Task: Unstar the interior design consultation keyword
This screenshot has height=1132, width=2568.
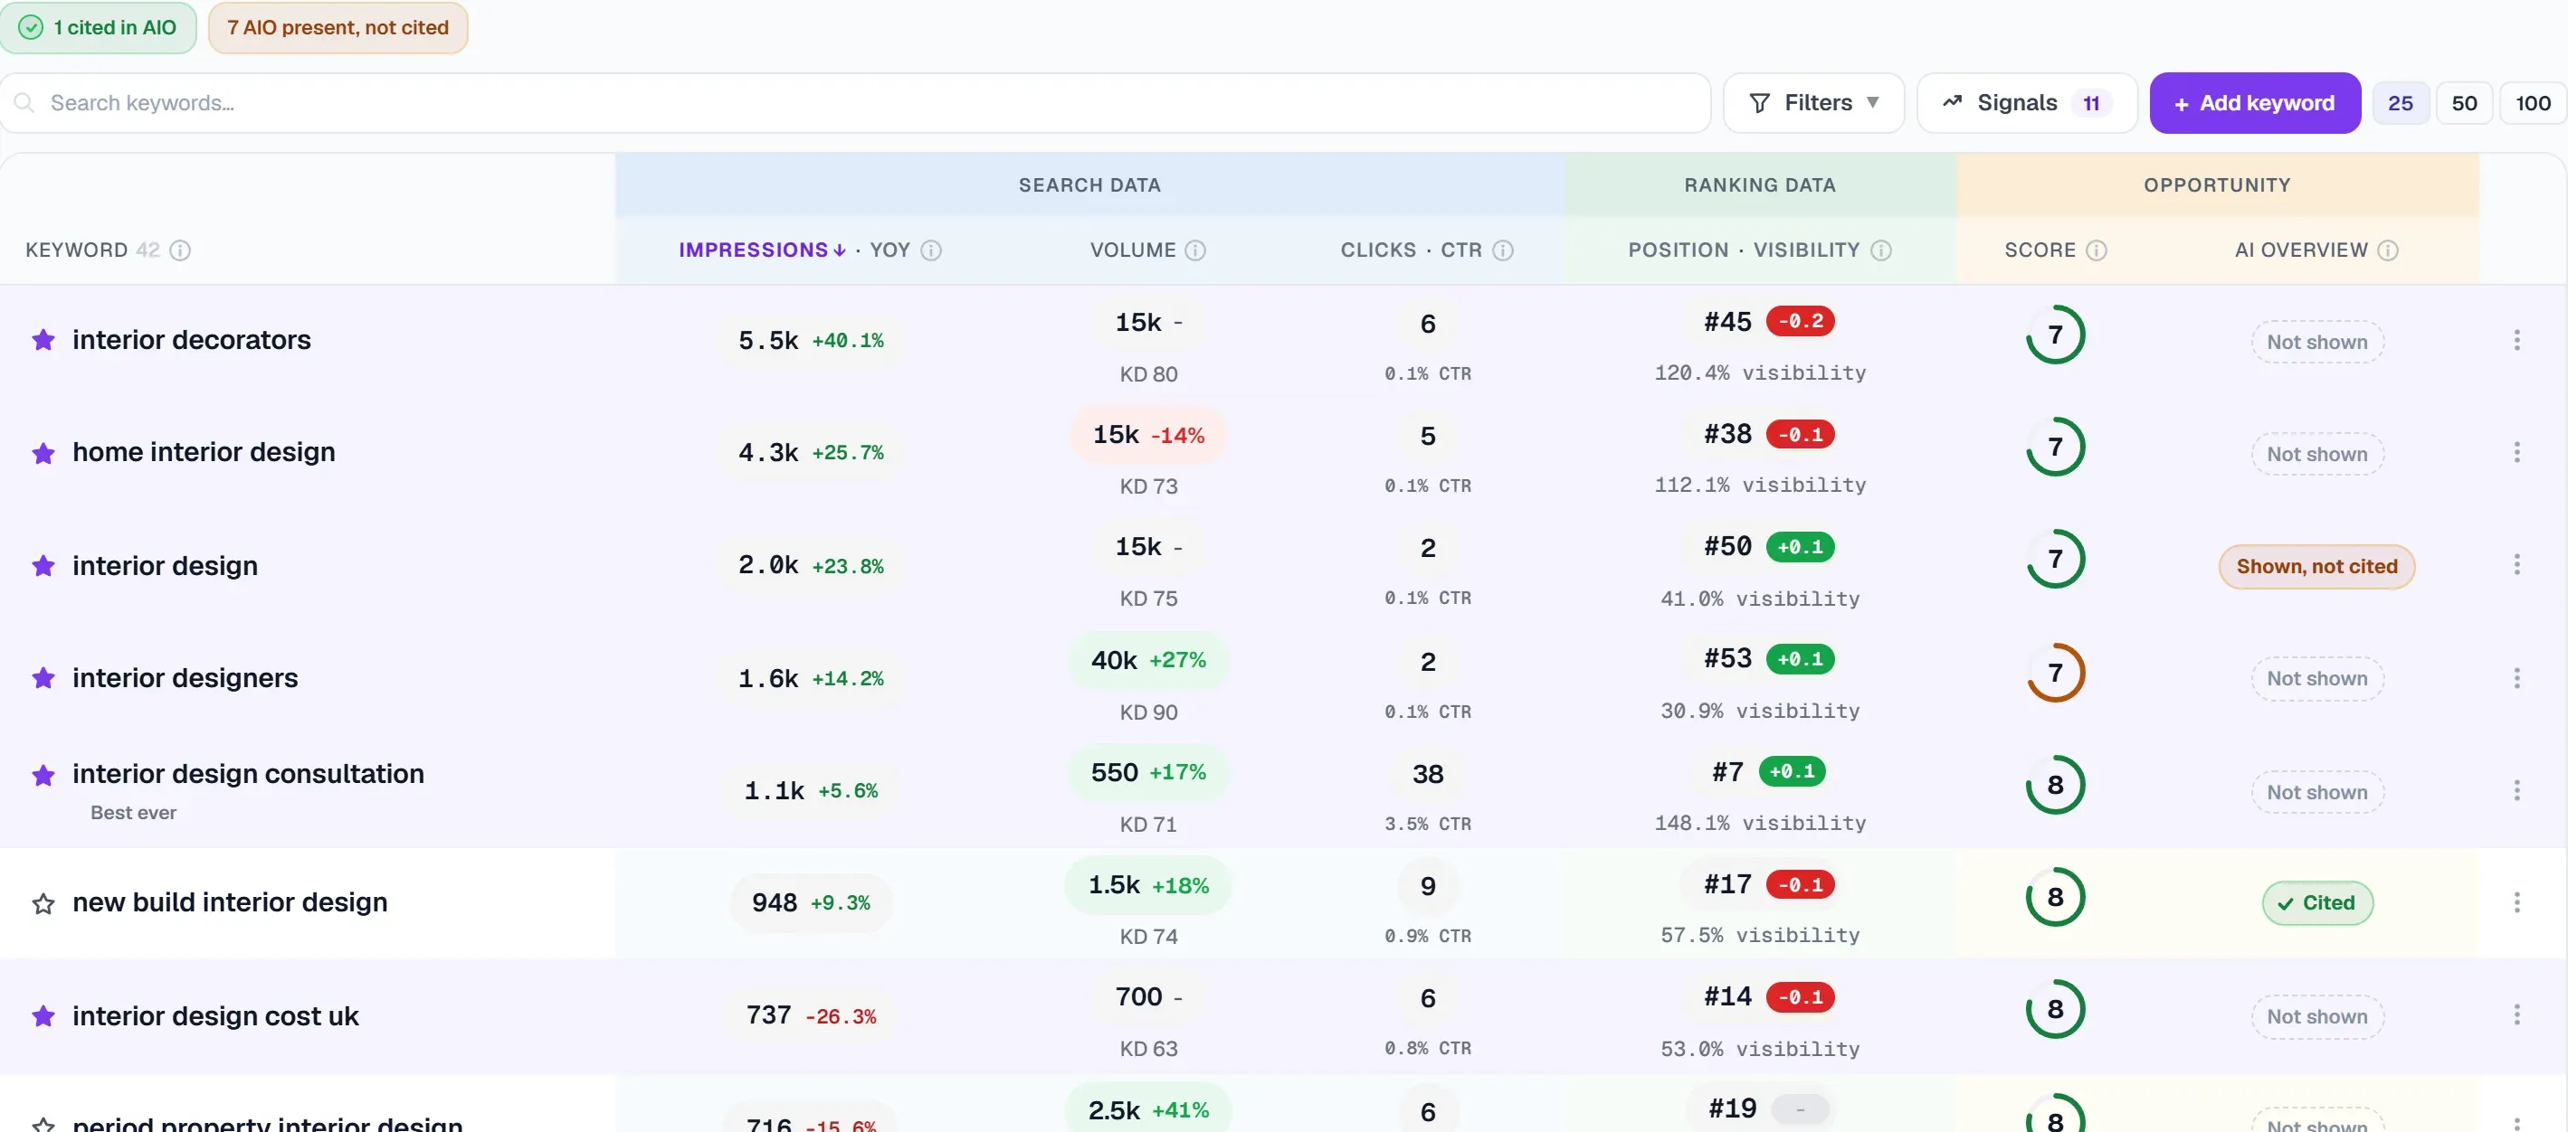Action: [43, 775]
